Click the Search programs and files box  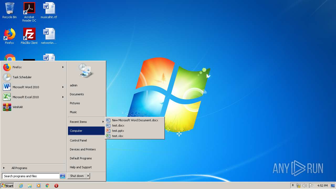pyautogui.click(x=31, y=176)
